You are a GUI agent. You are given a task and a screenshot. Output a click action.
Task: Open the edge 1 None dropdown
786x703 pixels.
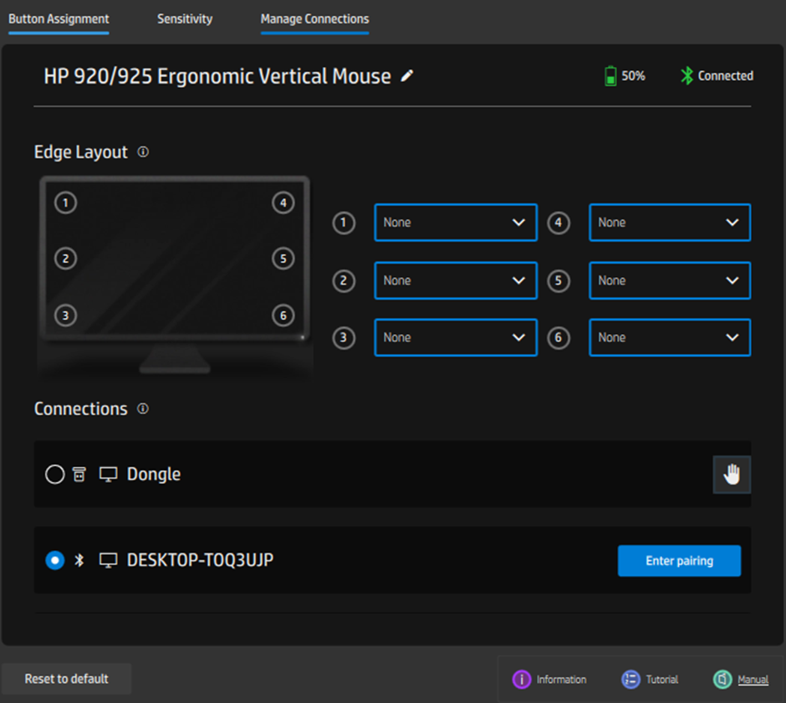click(456, 223)
